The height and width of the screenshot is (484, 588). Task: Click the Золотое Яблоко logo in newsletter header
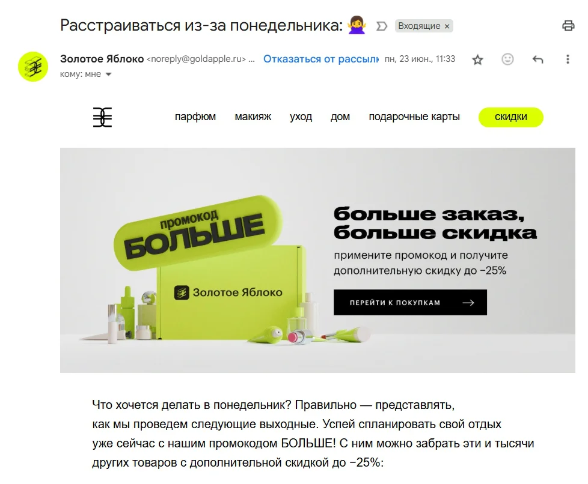tap(102, 117)
